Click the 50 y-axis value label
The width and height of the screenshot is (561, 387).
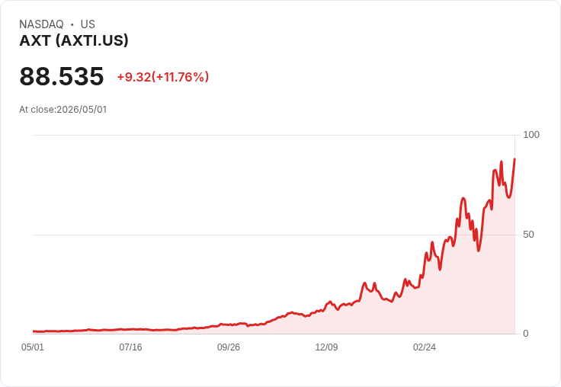coord(528,235)
